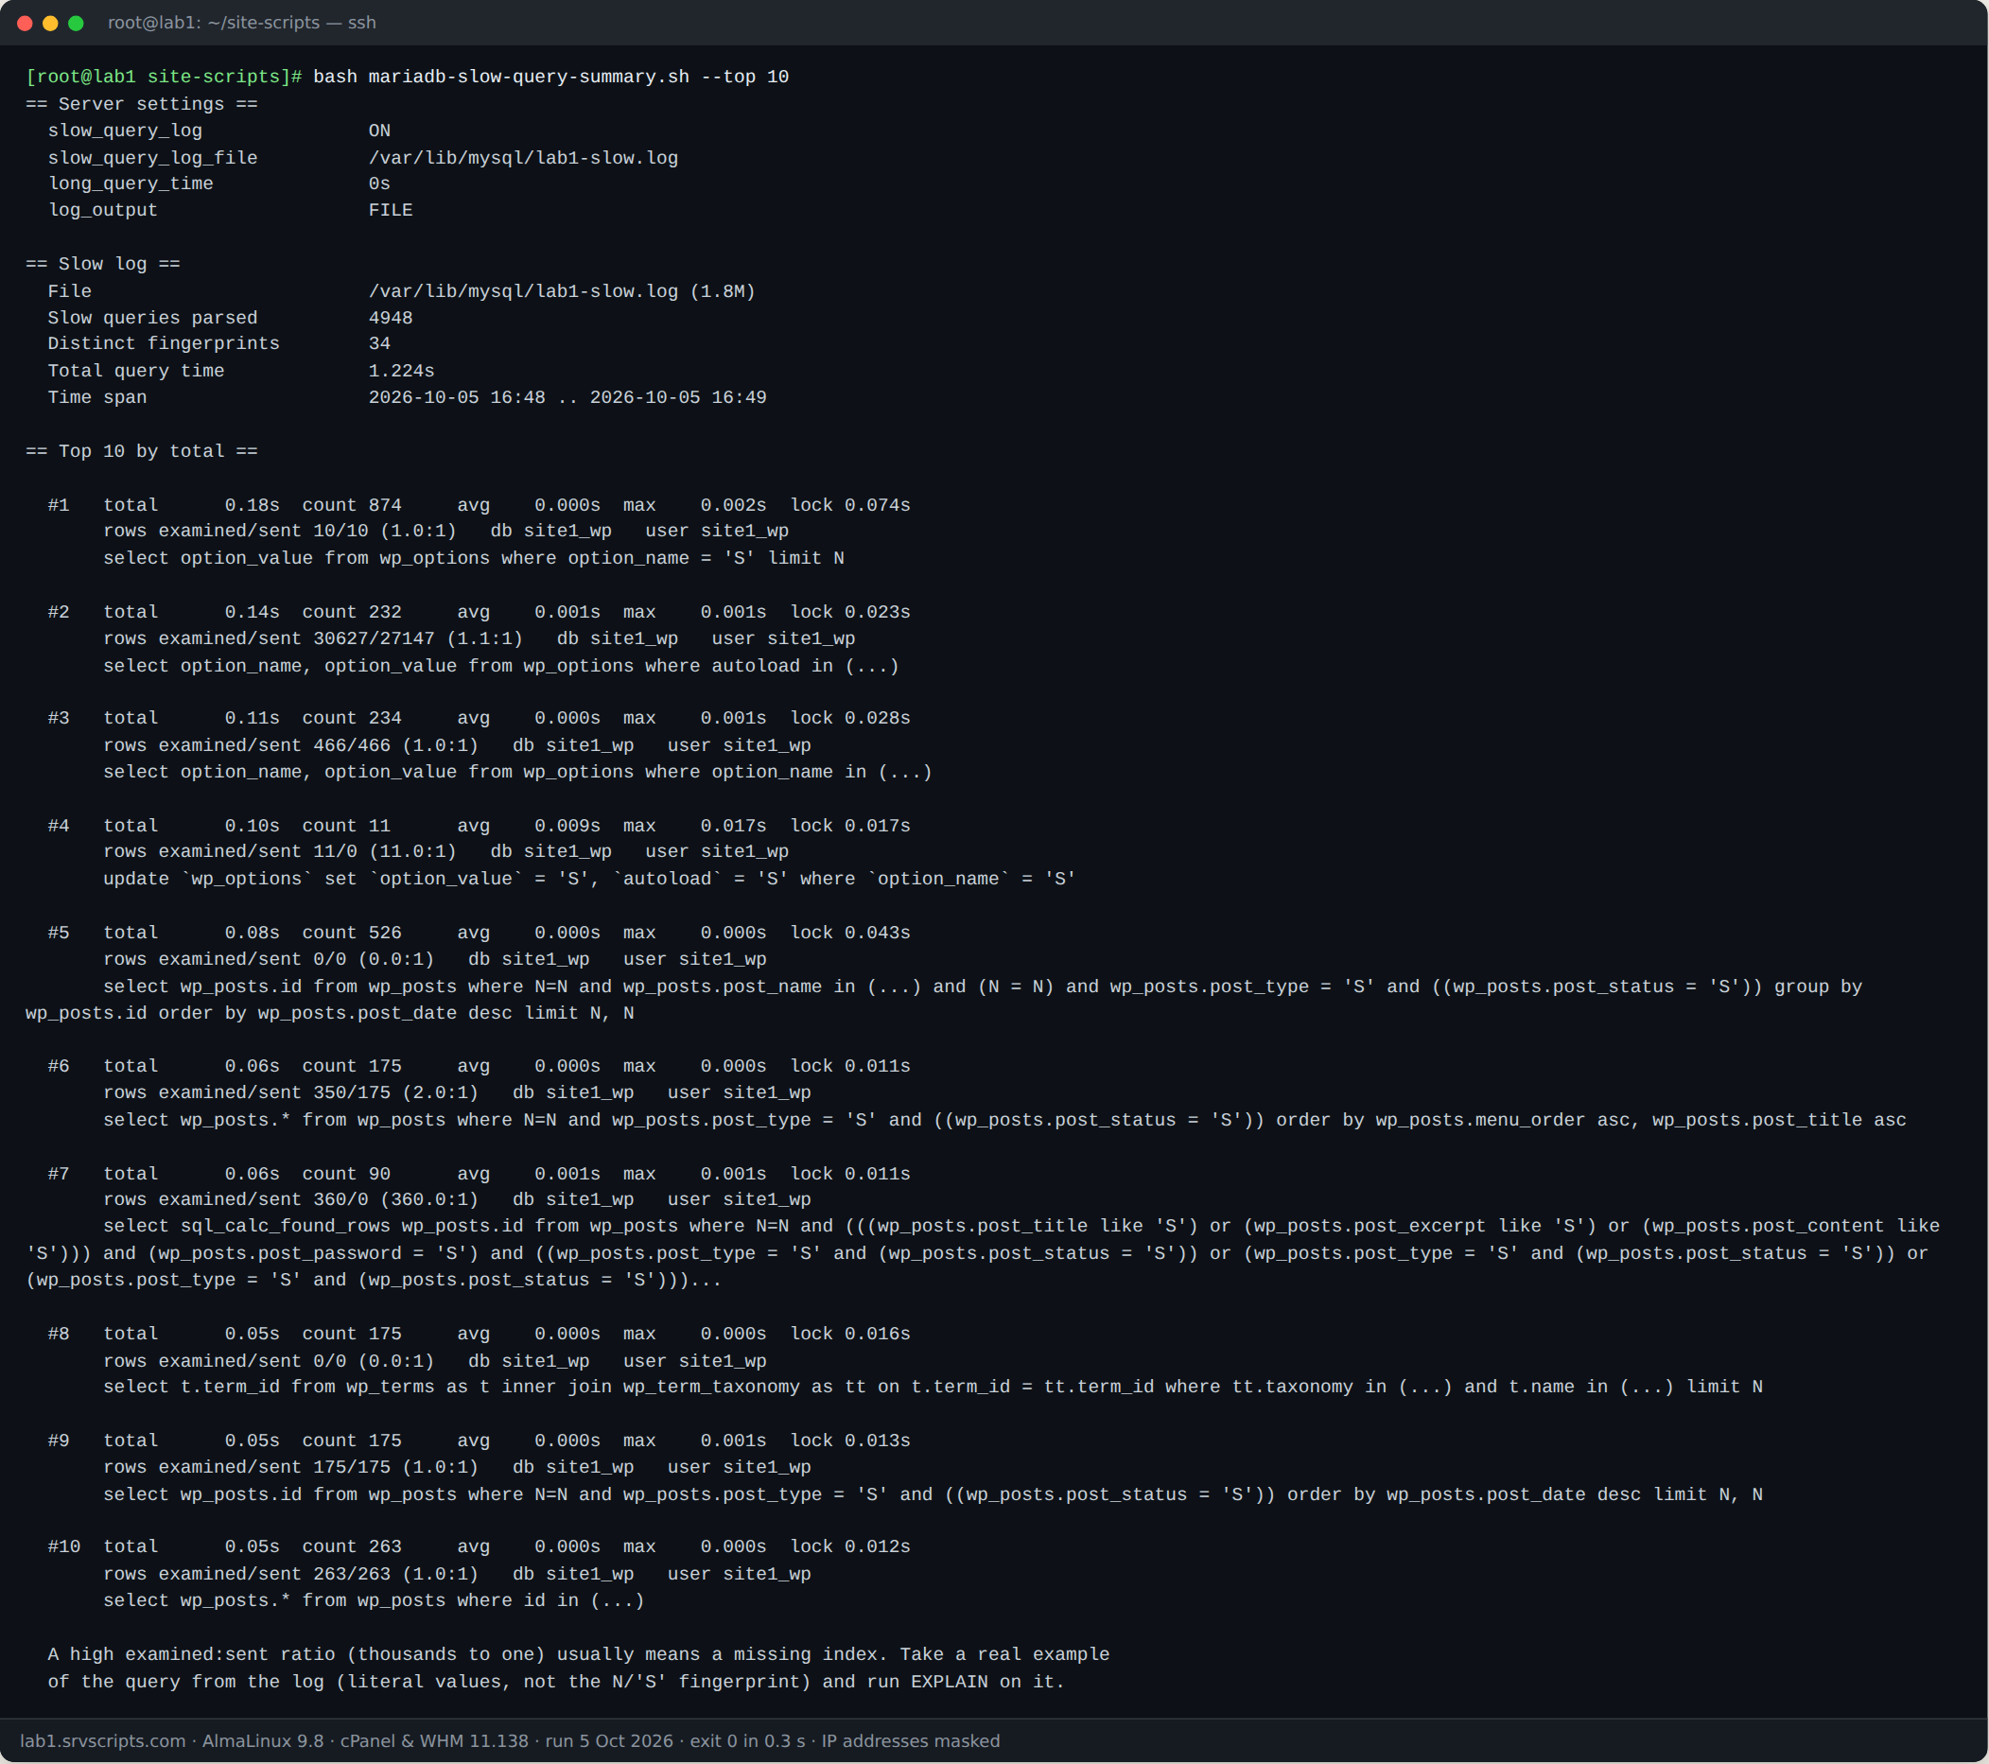Image resolution: width=1989 pixels, height=1764 pixels.
Task: Click the '== Top 10 by total ==' heading
Action: 141,451
